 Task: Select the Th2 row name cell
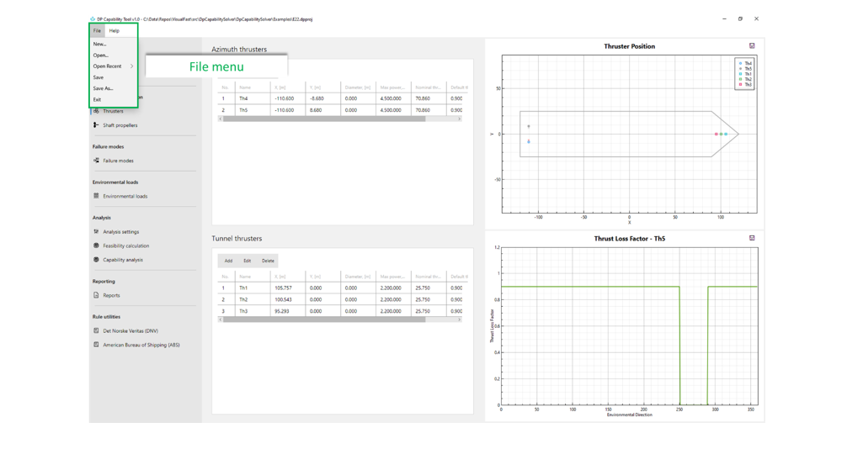(253, 300)
